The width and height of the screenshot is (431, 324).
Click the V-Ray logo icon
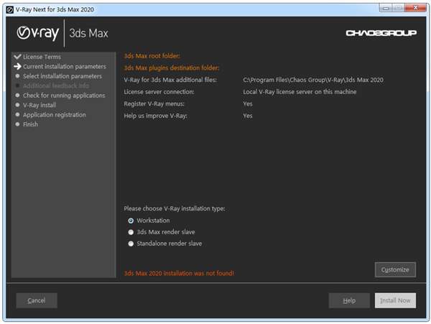pos(37,33)
